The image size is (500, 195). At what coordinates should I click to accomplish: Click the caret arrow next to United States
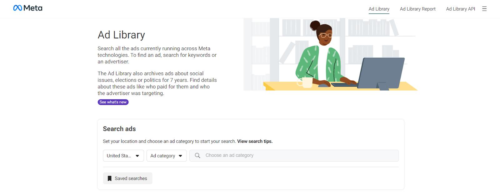(137, 156)
